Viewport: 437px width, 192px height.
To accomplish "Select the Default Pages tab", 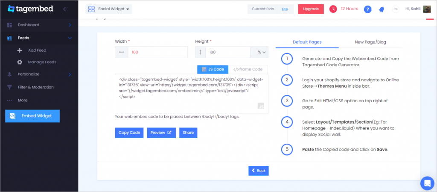I will coord(307,42).
